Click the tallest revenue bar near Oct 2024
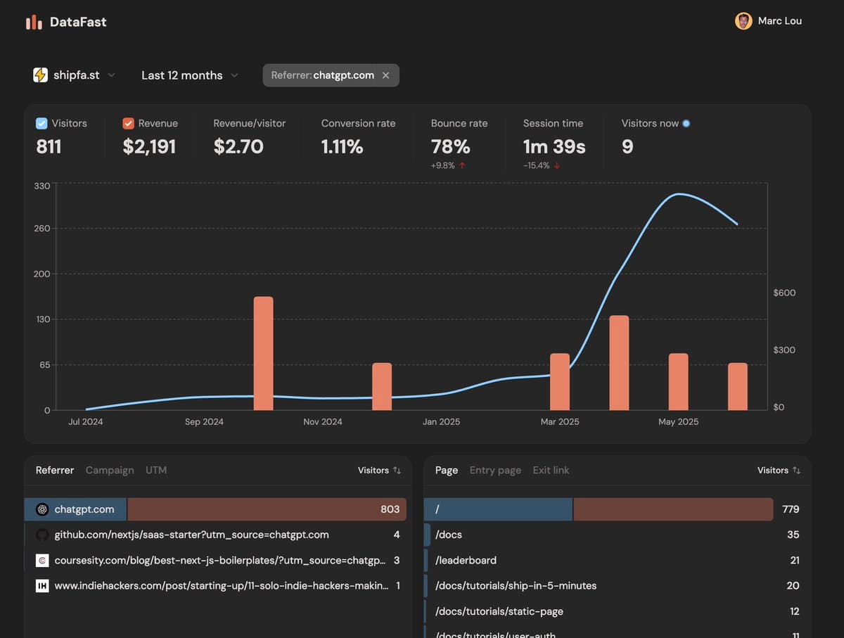844x638 pixels. coord(263,353)
